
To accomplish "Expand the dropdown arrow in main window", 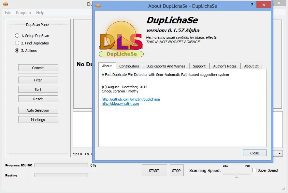I will [280, 153].
